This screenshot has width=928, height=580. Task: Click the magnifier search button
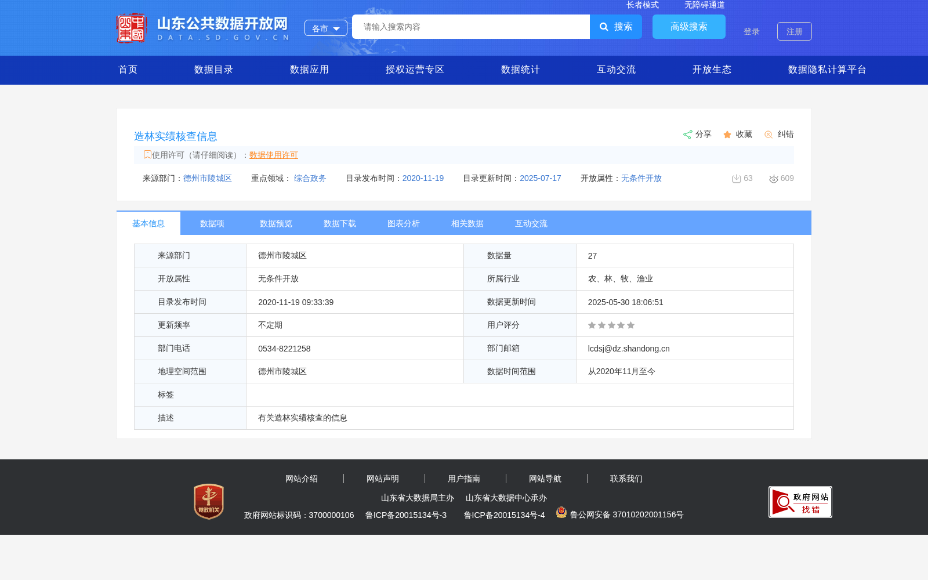point(616,27)
